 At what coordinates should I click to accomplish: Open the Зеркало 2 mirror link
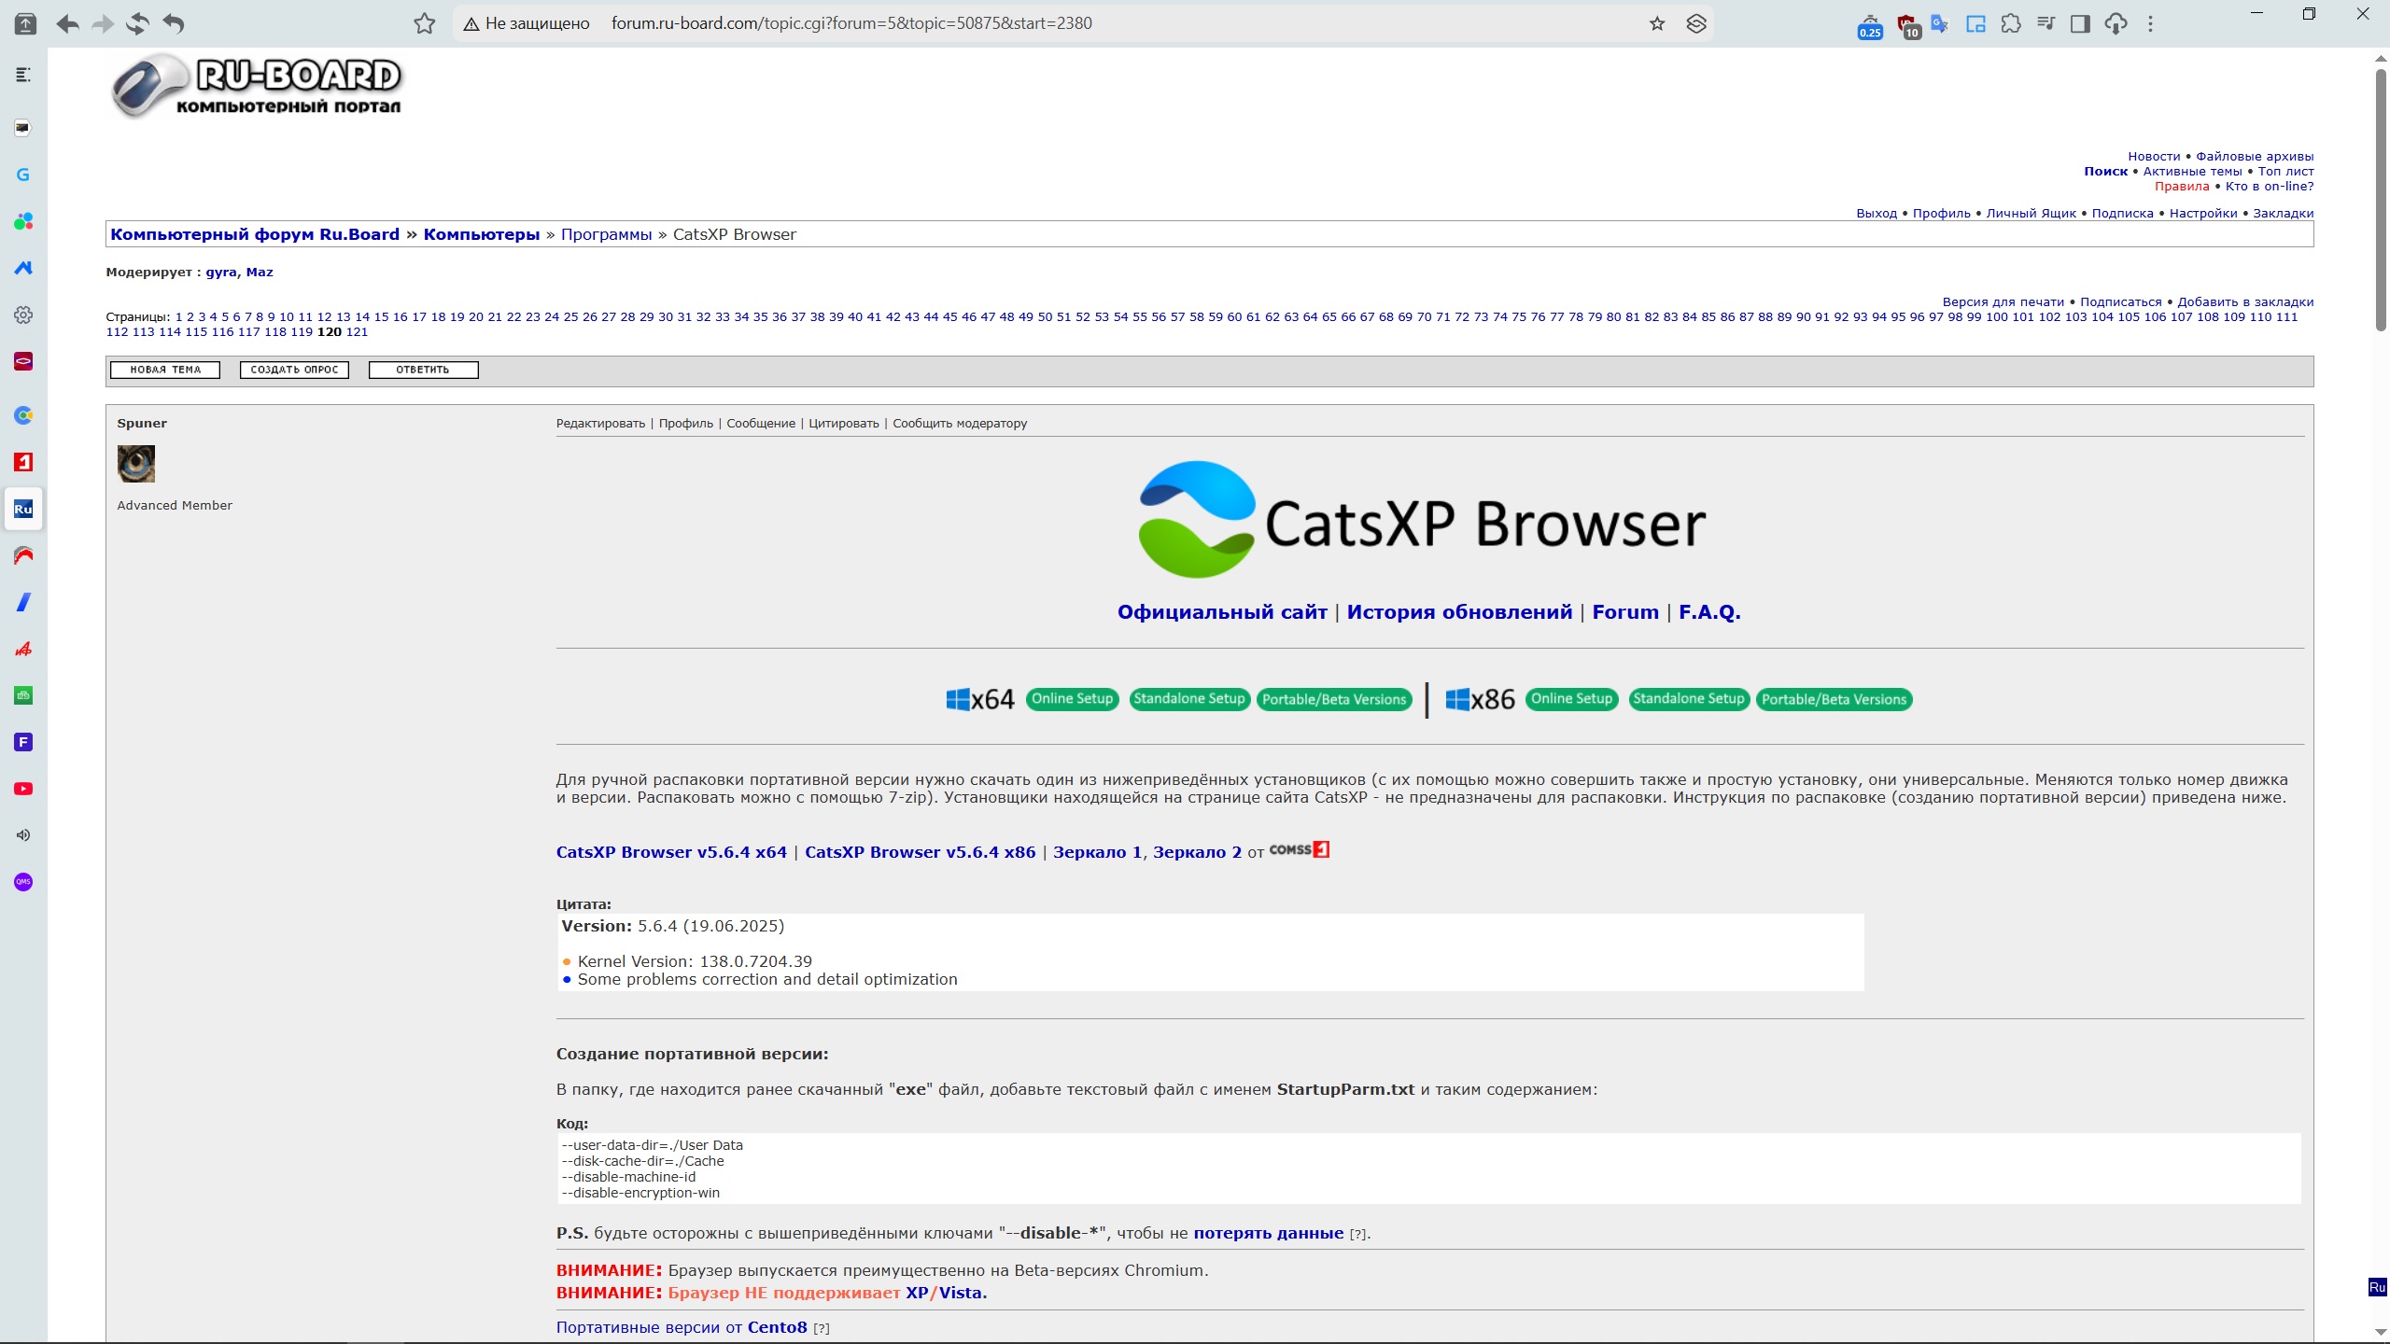[1197, 851]
